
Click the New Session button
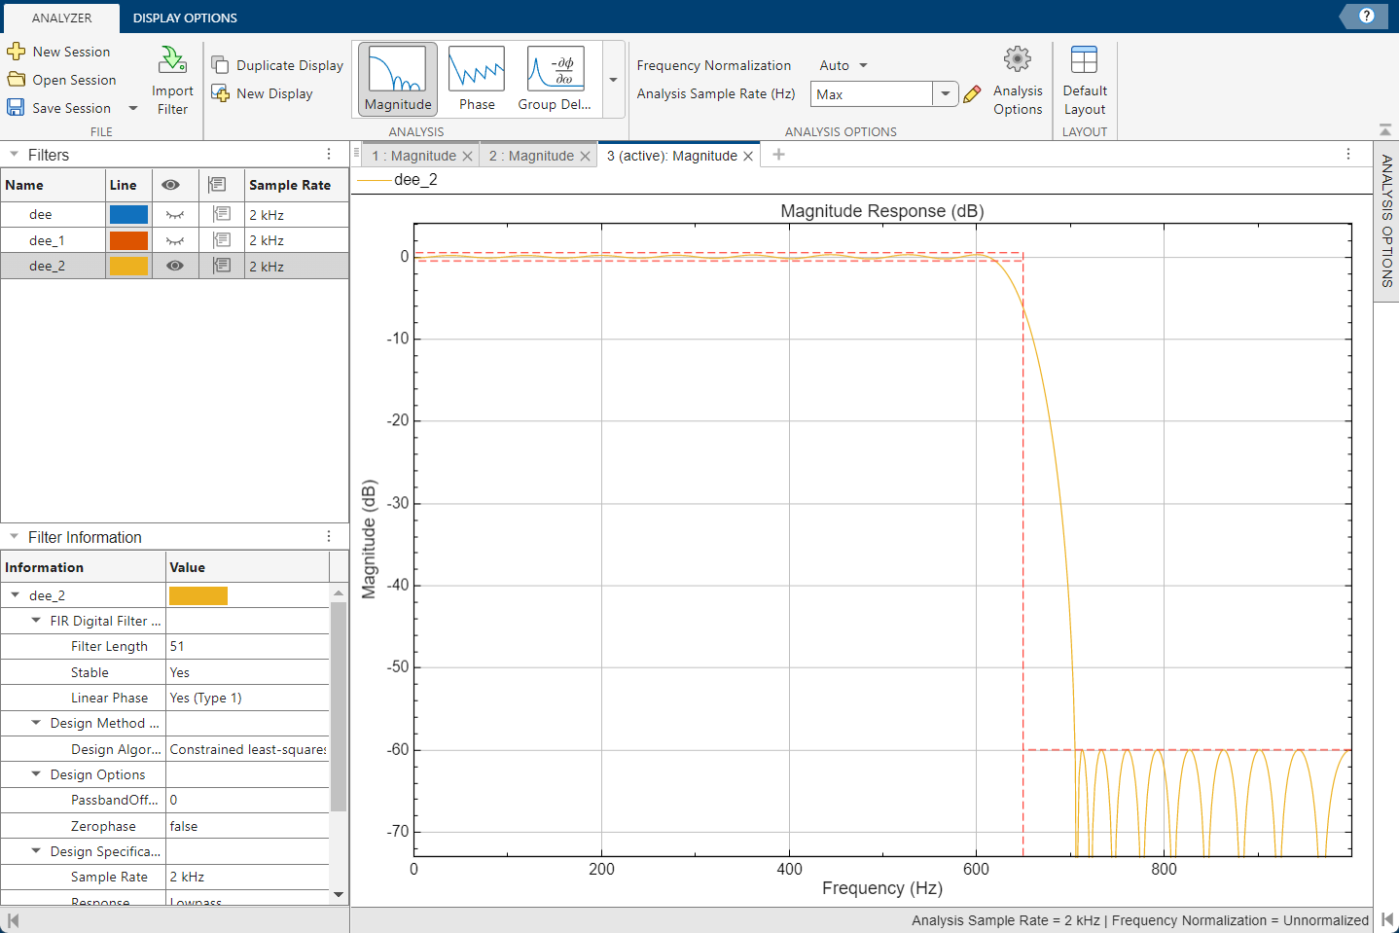[59, 52]
